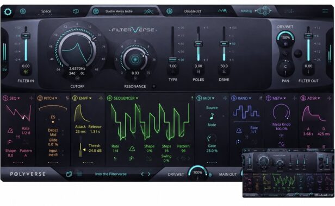Toggle filter 1 power icon beside Space
The width and height of the screenshot is (335, 206).
[x=23, y=11]
